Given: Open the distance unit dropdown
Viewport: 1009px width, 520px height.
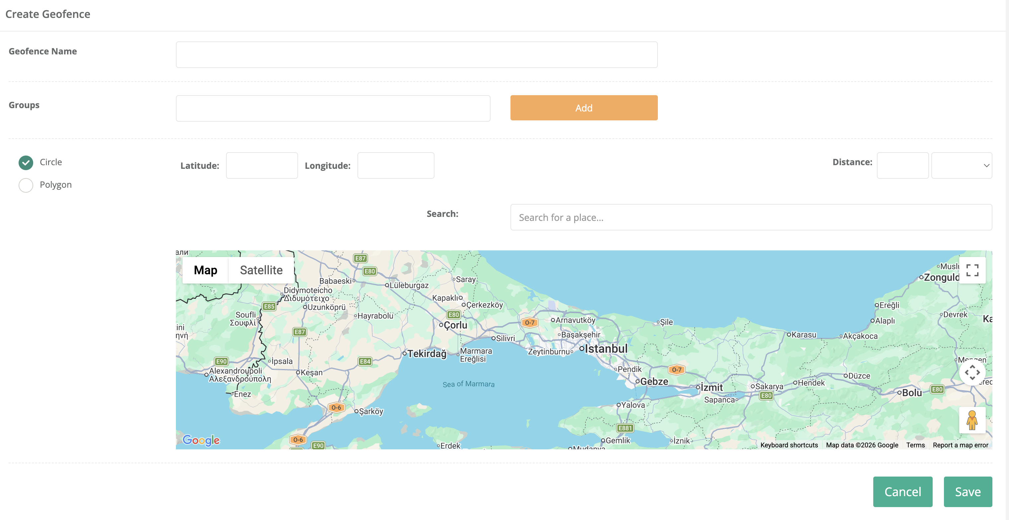Looking at the screenshot, I should tap(961, 165).
